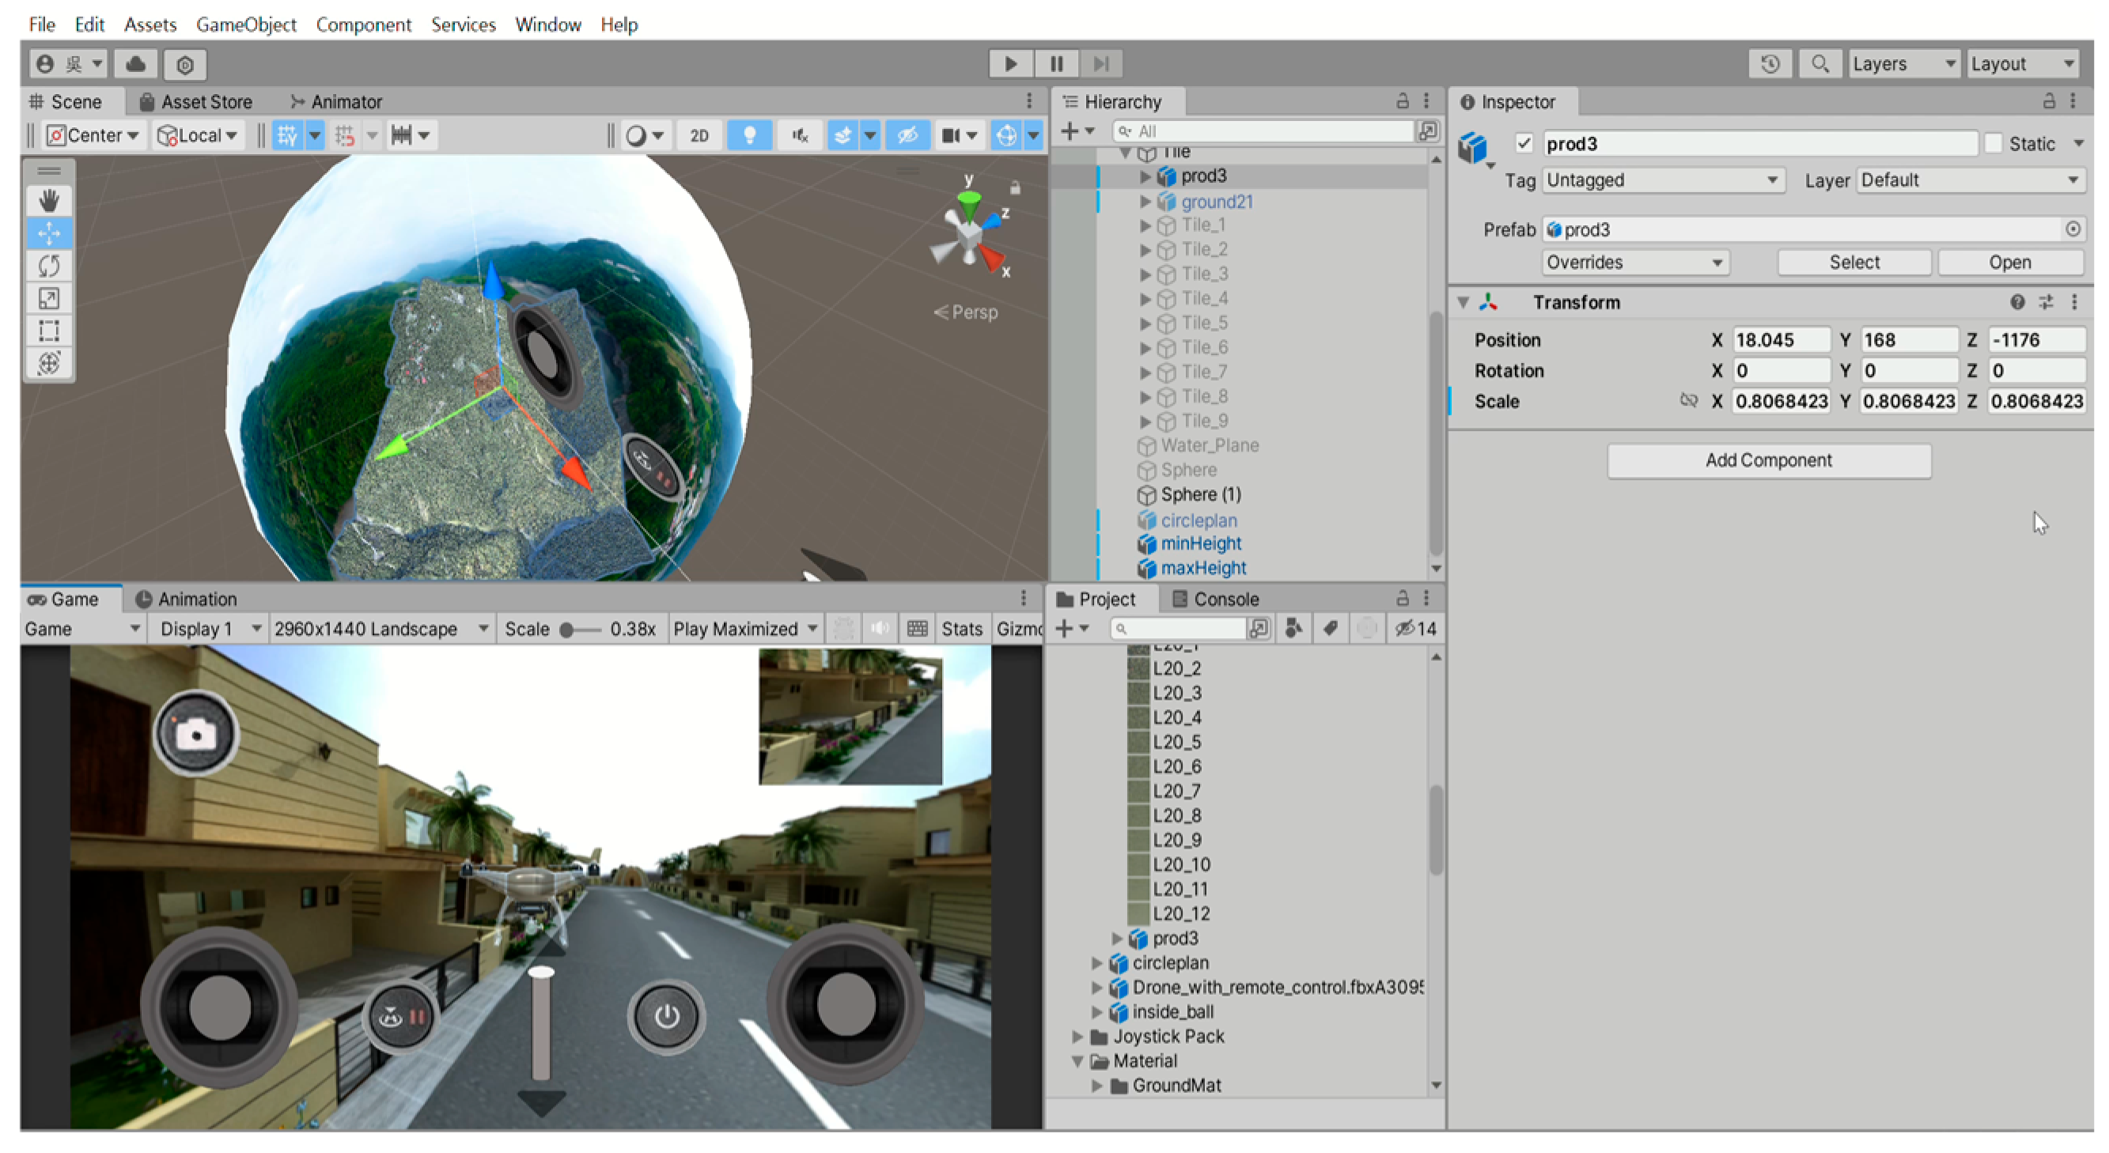Select the Rect Transform tool
This screenshot has width=2109, height=1153.
49,331
